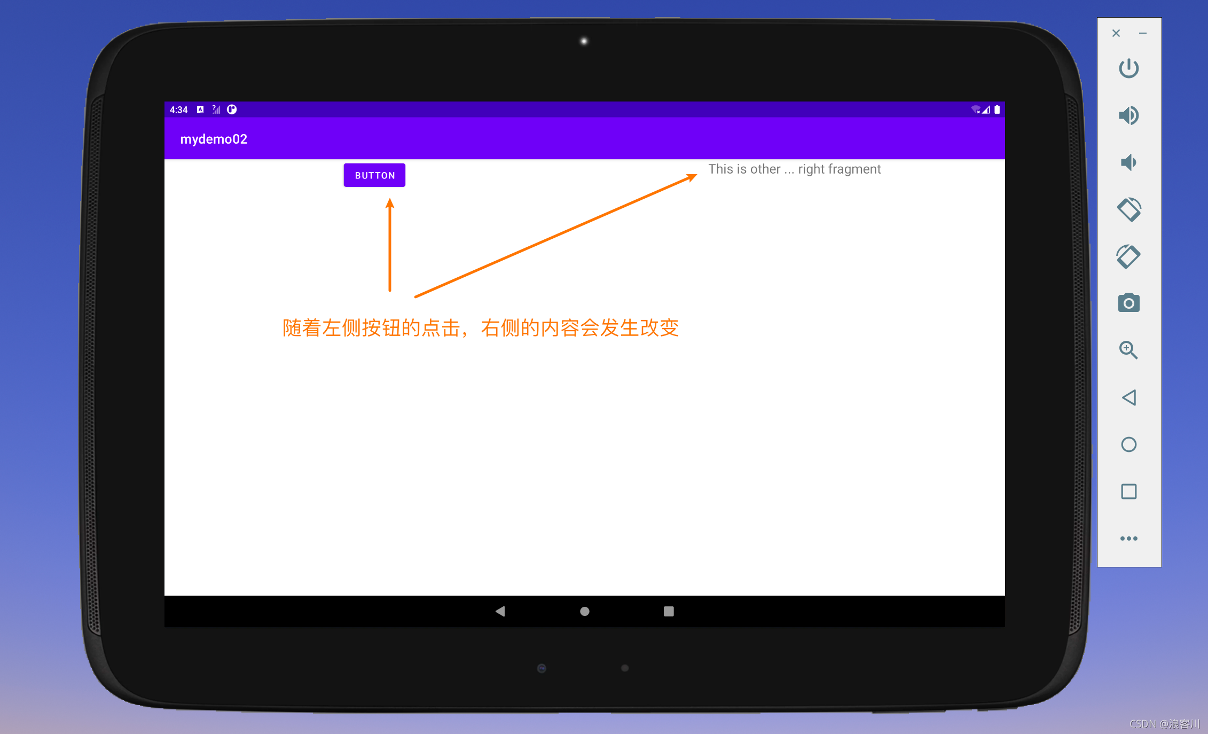Select the volume down control

click(x=1129, y=163)
